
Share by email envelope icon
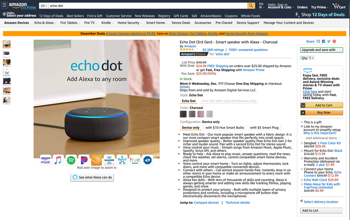coord(318,41)
